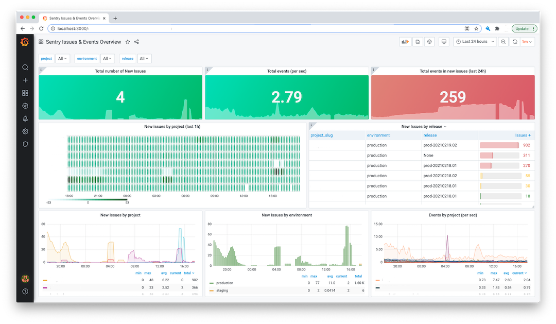Toggle the production legend series
This screenshot has width=556, height=324.
click(x=225, y=283)
